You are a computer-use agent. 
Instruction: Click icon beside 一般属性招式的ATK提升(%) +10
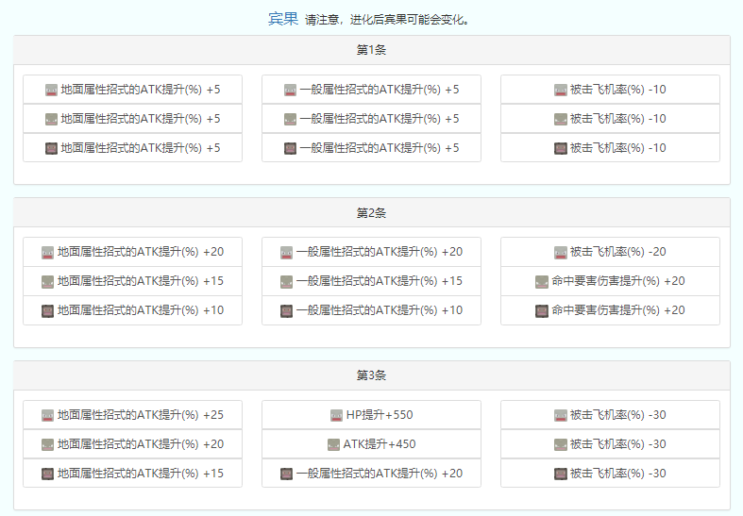(287, 310)
